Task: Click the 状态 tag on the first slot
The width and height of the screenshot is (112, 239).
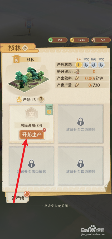Action: click(49, 110)
